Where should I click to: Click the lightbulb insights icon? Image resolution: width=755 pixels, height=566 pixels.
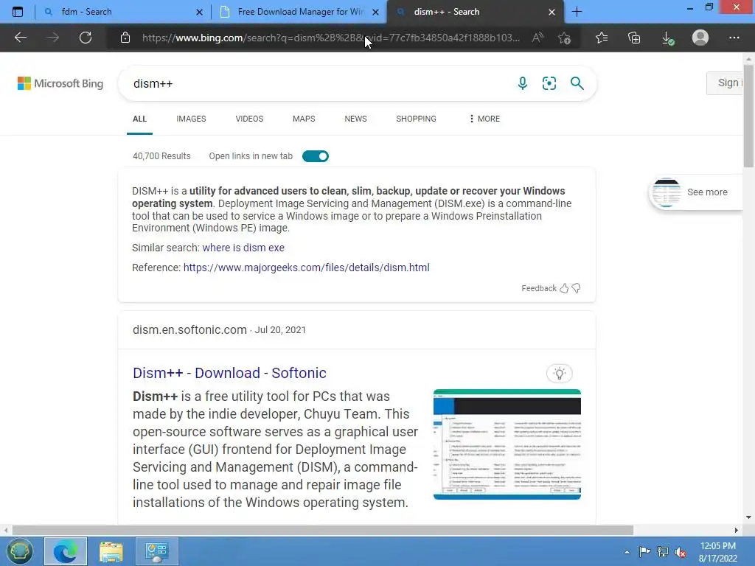559,373
